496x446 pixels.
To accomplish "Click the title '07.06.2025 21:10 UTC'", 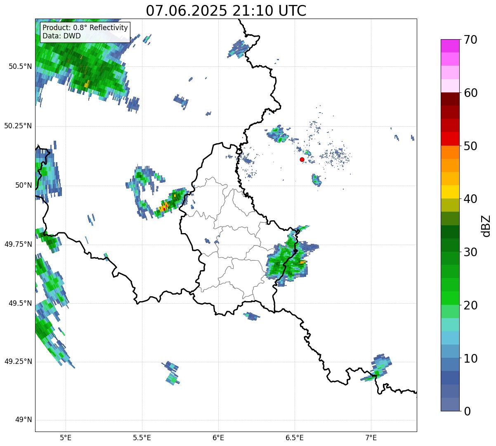I will pyautogui.click(x=226, y=11).
